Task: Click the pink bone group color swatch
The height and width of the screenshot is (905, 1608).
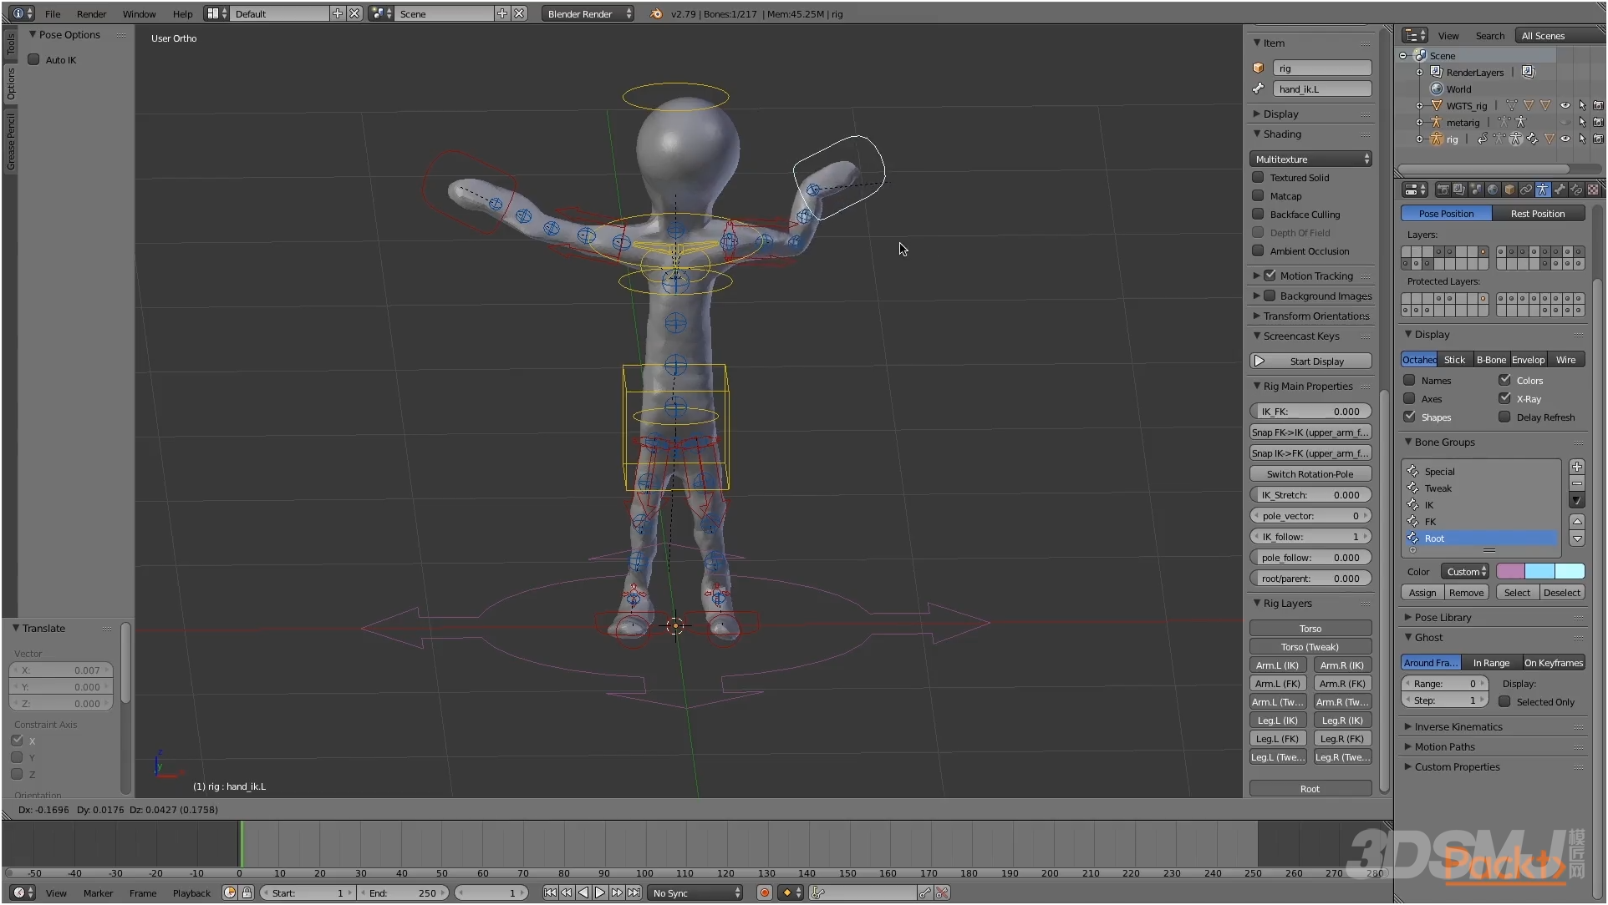Action: pos(1510,571)
